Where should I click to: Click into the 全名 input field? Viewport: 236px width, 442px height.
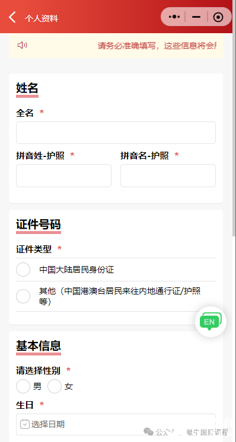coord(116,133)
